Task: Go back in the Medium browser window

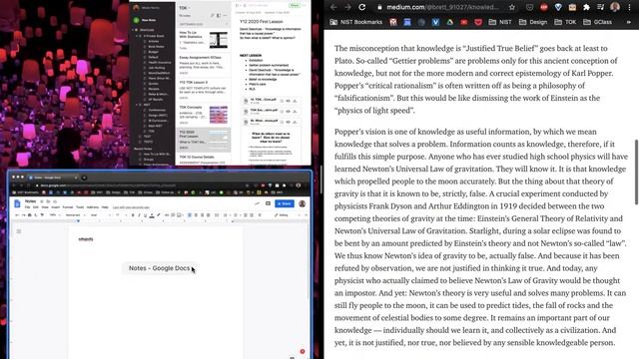Action: (333, 7)
